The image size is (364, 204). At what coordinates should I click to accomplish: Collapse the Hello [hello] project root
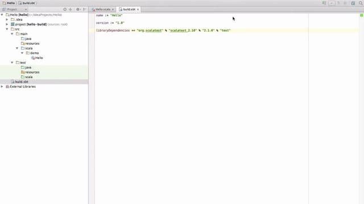2,15
